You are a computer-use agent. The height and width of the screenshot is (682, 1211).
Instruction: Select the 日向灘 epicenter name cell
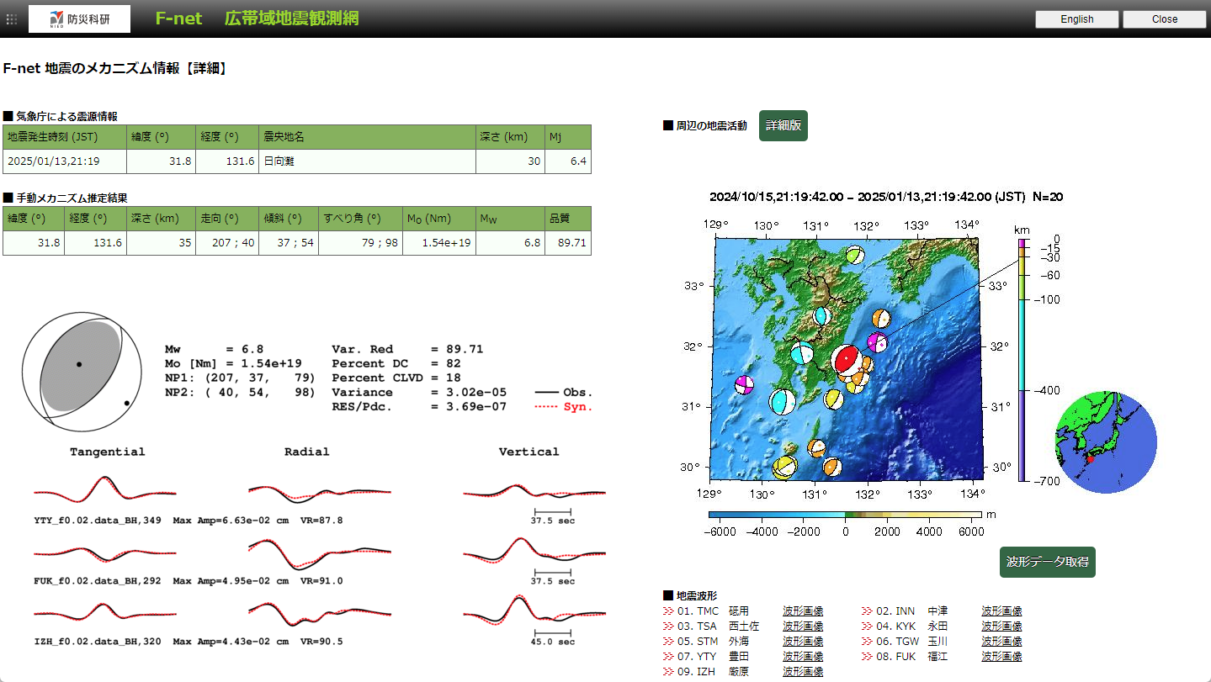pos(367,161)
